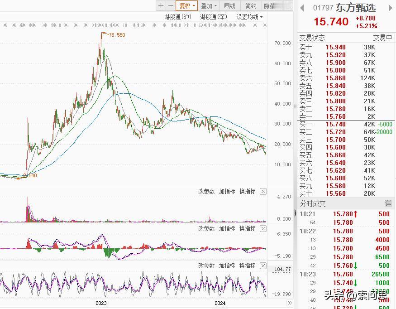Open the 叠加 dropdown
Image resolution: width=396 pixels, height=309 pixels.
(x=209, y=5)
